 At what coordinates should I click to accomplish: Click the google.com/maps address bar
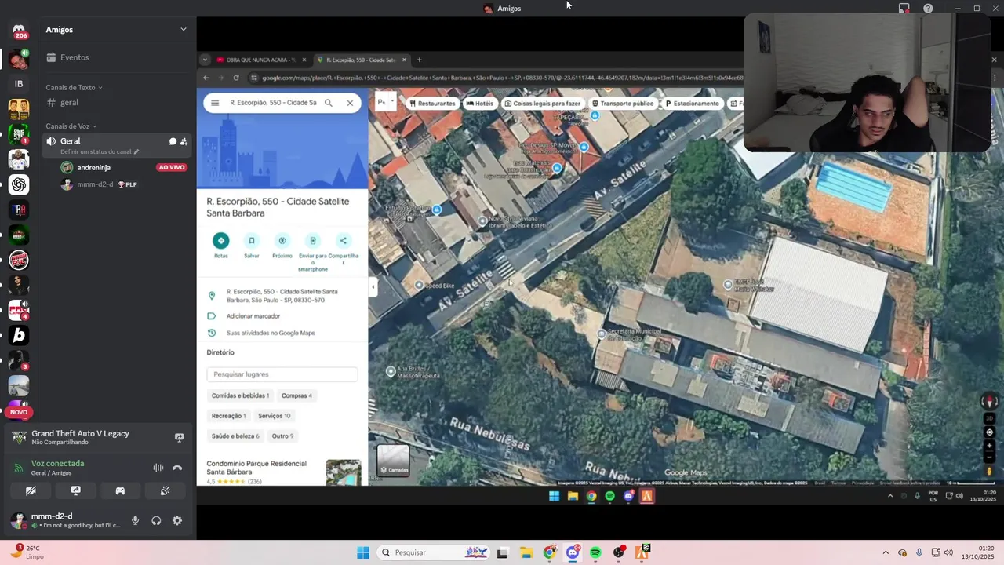point(502,78)
